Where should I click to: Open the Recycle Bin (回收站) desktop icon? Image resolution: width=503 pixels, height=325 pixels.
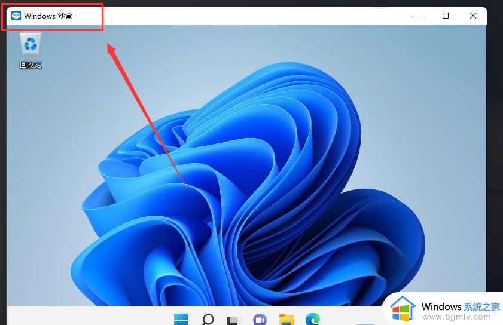point(31,50)
